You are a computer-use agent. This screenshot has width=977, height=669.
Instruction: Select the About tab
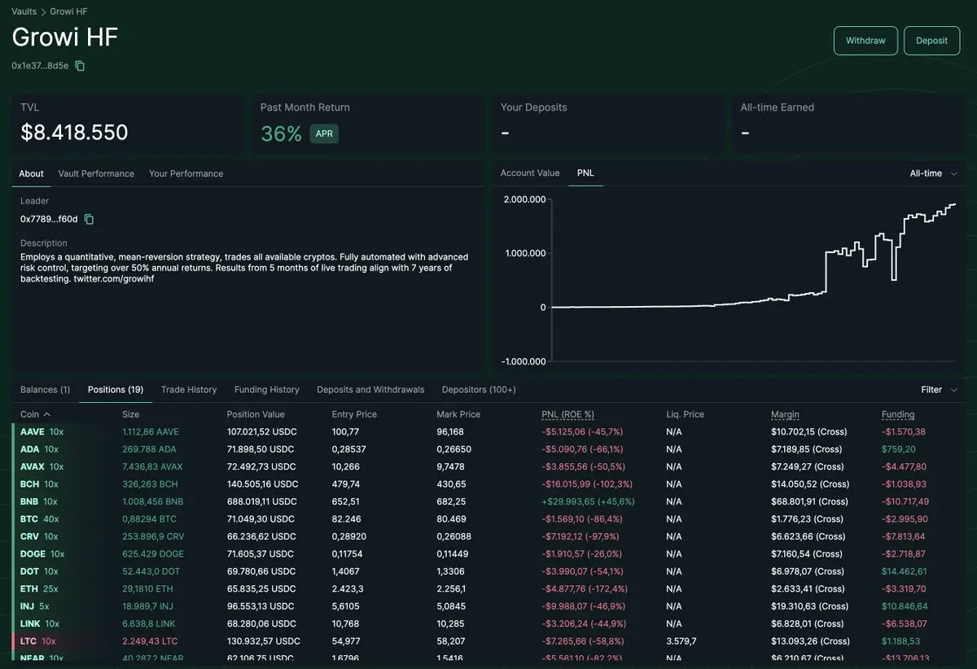pyautogui.click(x=31, y=173)
